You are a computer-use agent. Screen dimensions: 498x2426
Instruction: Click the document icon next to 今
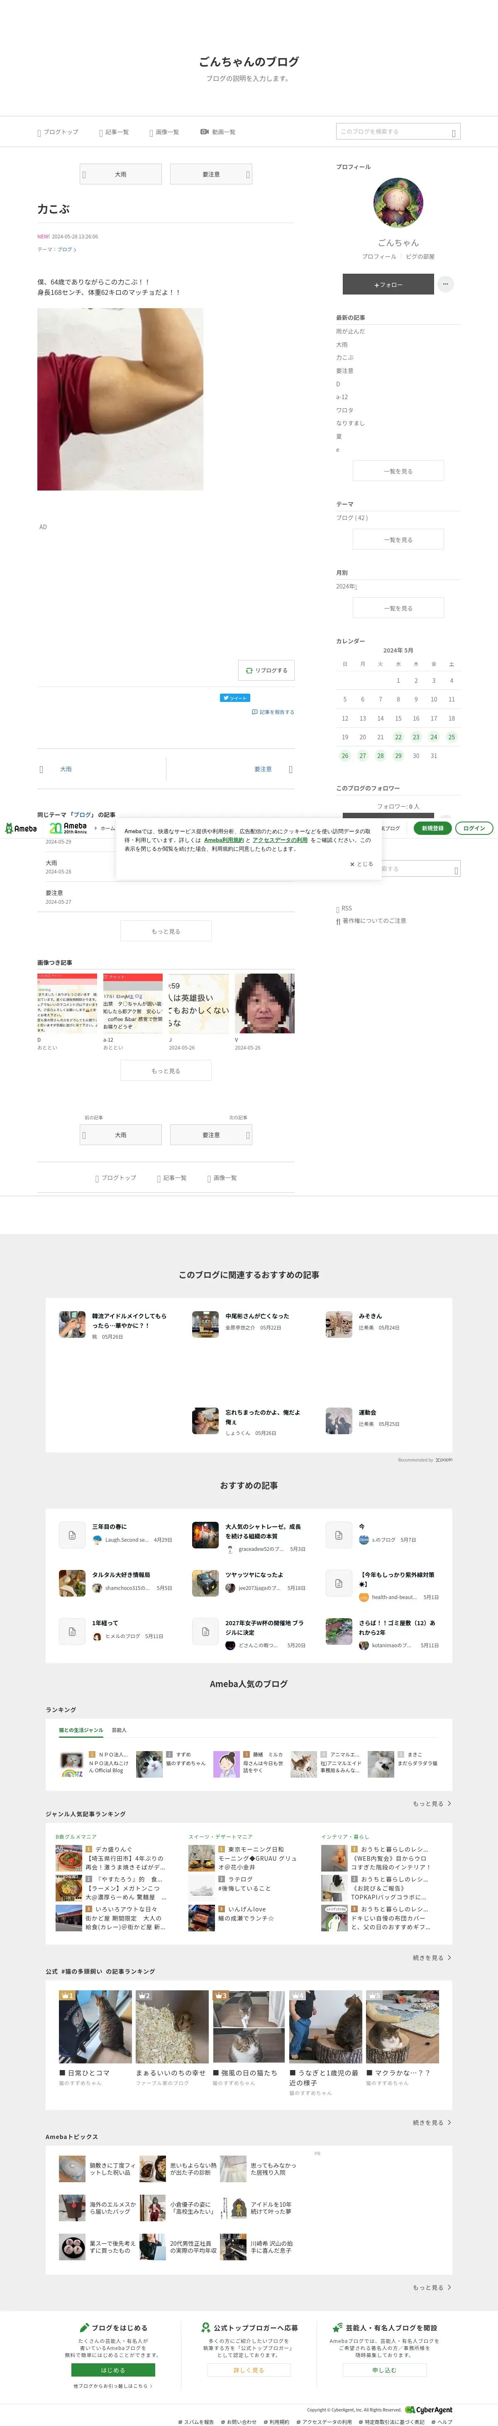pos(339,1535)
